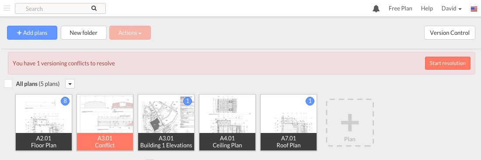Viewport: 481px width, 160px height.
Task: Click the 8 badge on Floor Plan
Action: coord(65,101)
